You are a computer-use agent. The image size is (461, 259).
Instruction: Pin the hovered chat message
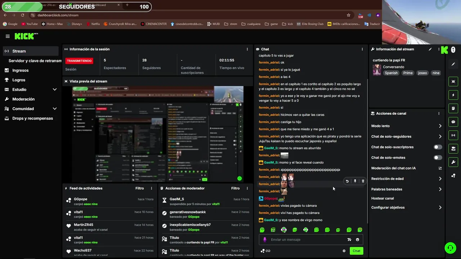tap(355, 181)
